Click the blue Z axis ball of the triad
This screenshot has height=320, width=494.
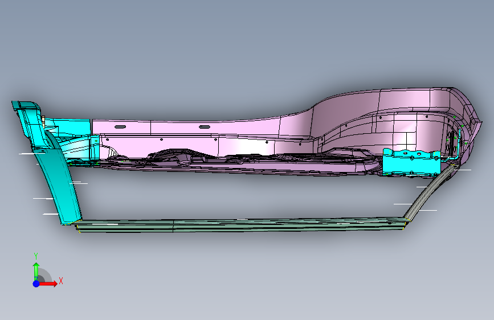coord(36,284)
